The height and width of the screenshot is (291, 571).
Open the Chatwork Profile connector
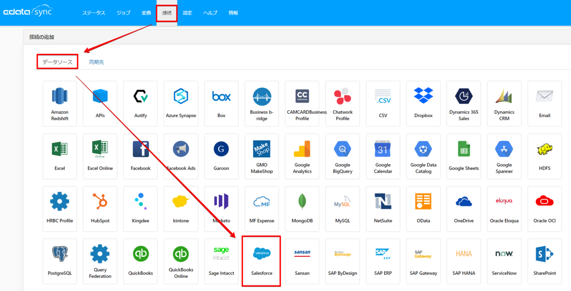point(343,104)
